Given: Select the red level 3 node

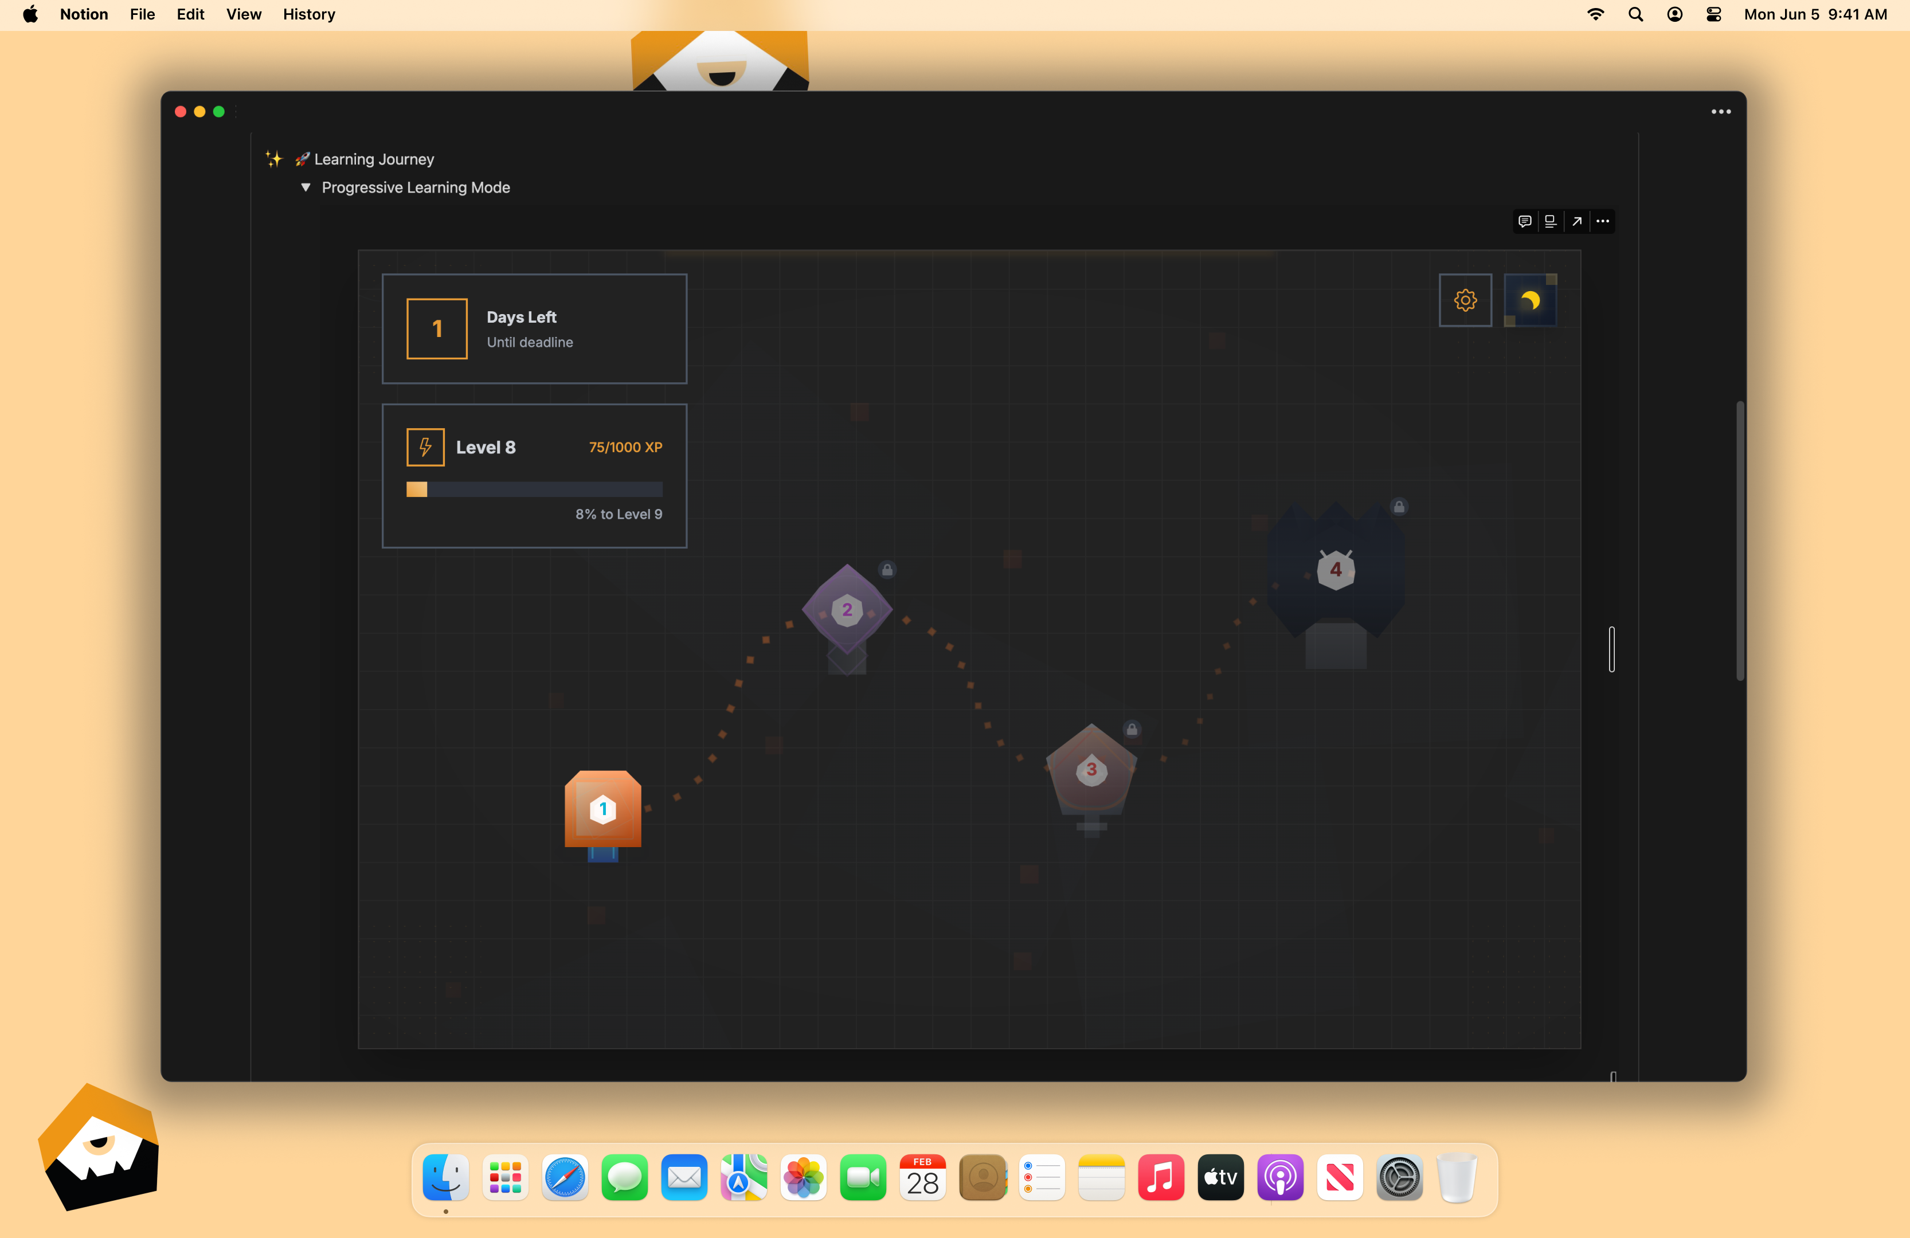Looking at the screenshot, I should pos(1091,769).
